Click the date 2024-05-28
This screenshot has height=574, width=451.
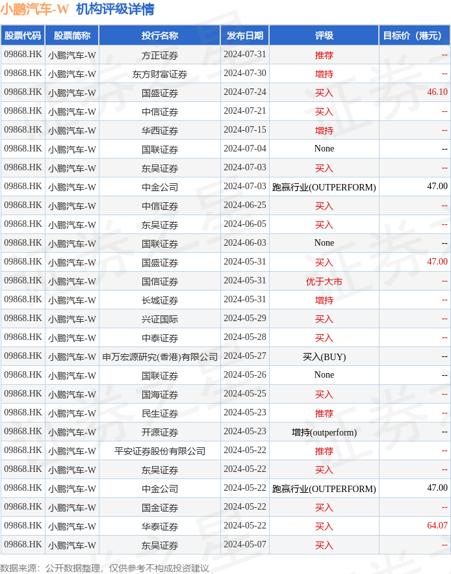pyautogui.click(x=245, y=337)
